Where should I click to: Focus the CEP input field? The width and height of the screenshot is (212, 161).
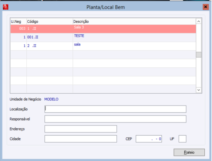pos(149,139)
